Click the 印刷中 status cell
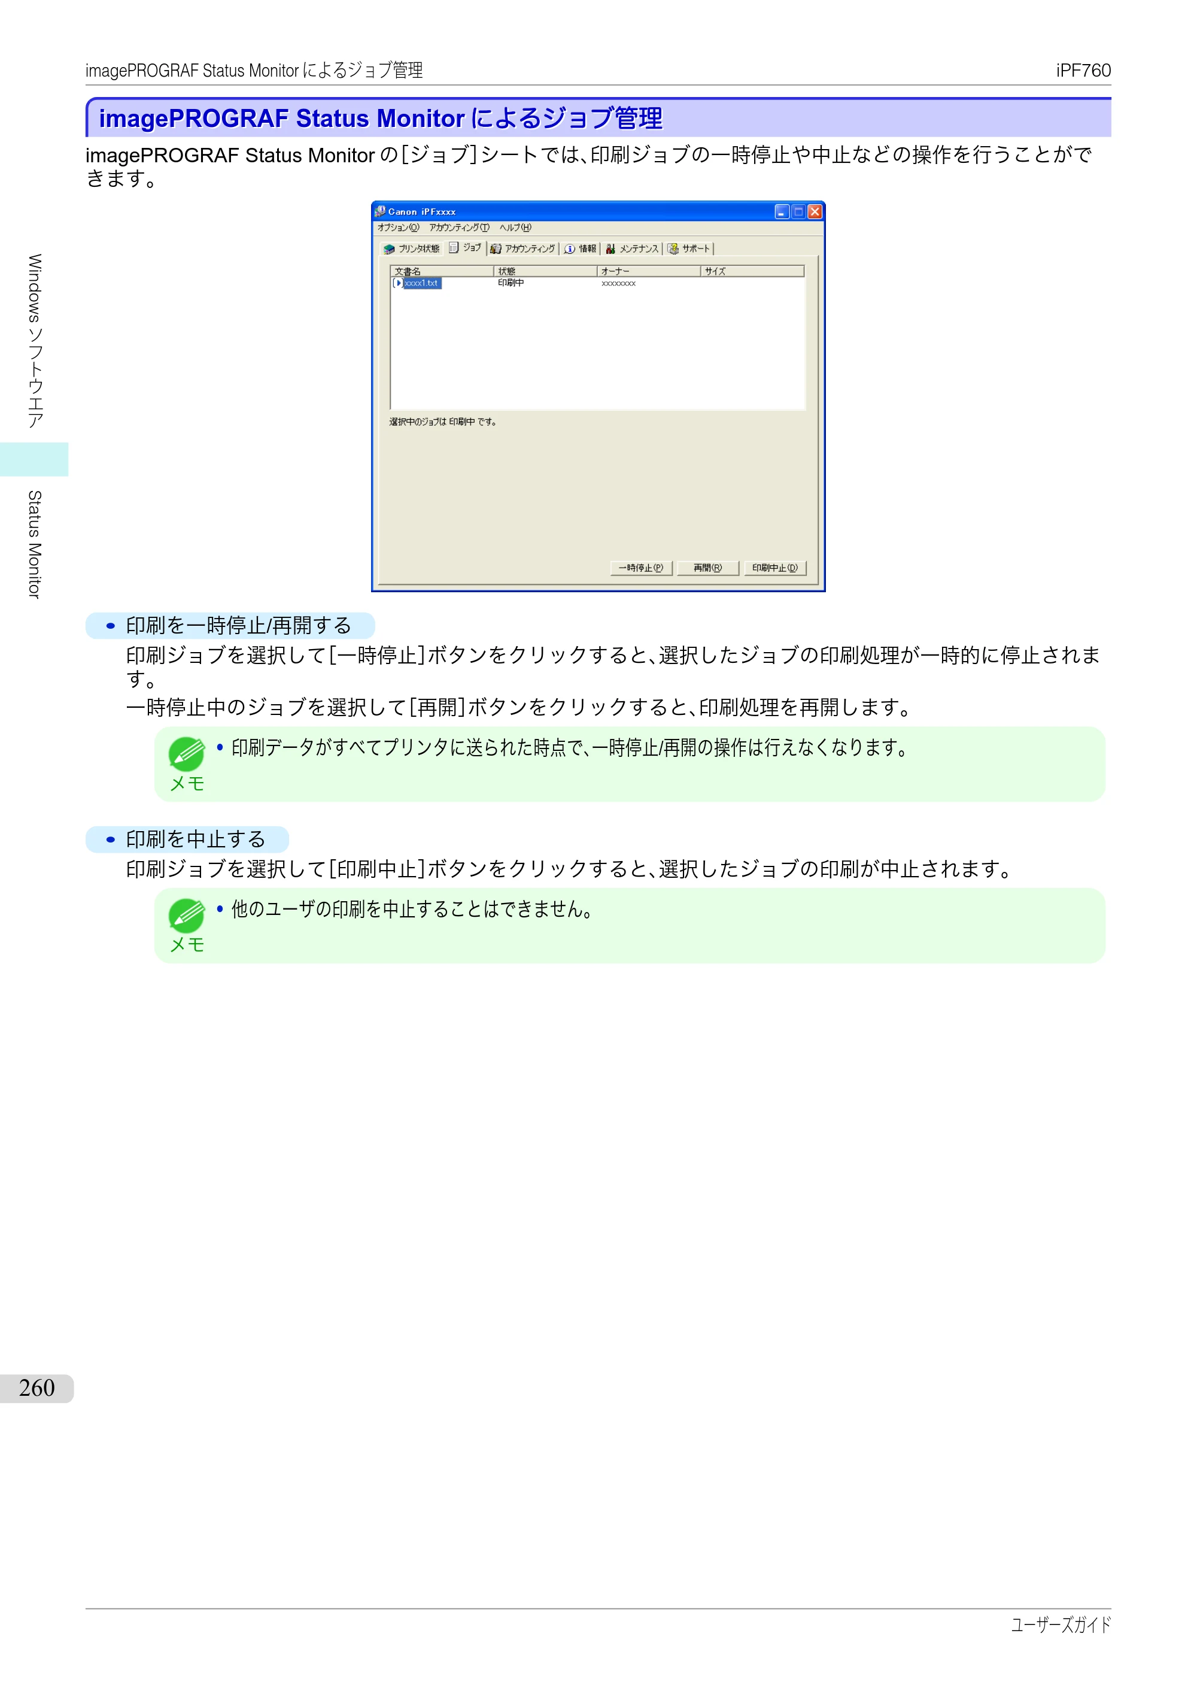Screen dimensions: 1197x1694 (511, 283)
